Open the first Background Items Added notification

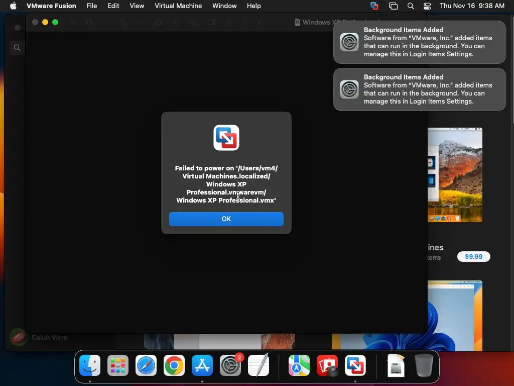(x=420, y=42)
